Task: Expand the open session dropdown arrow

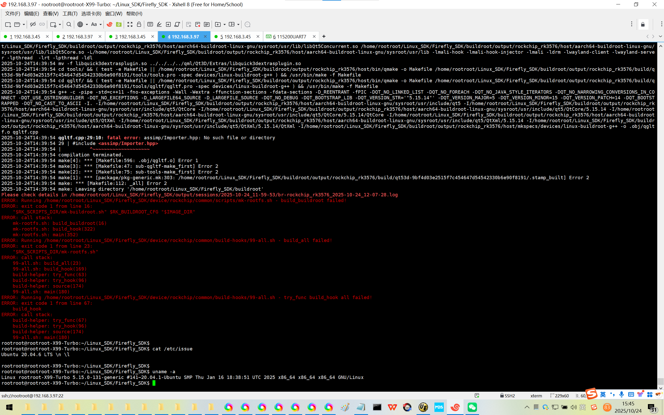Action: click(24, 24)
